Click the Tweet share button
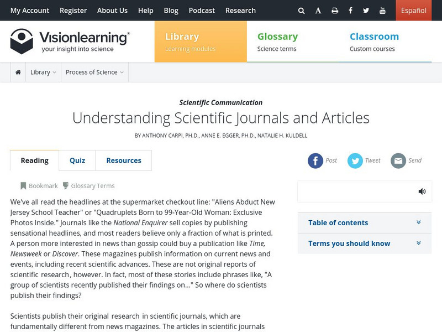This screenshot has height=332, width=442. click(364, 160)
